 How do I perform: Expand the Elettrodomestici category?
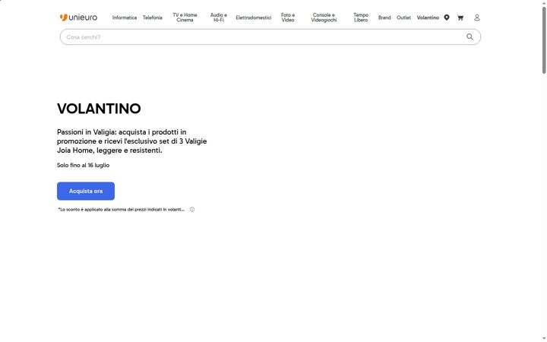[x=254, y=17]
